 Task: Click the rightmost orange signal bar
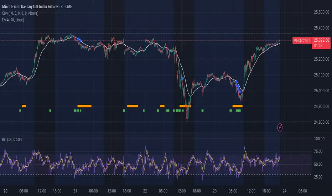(237, 106)
